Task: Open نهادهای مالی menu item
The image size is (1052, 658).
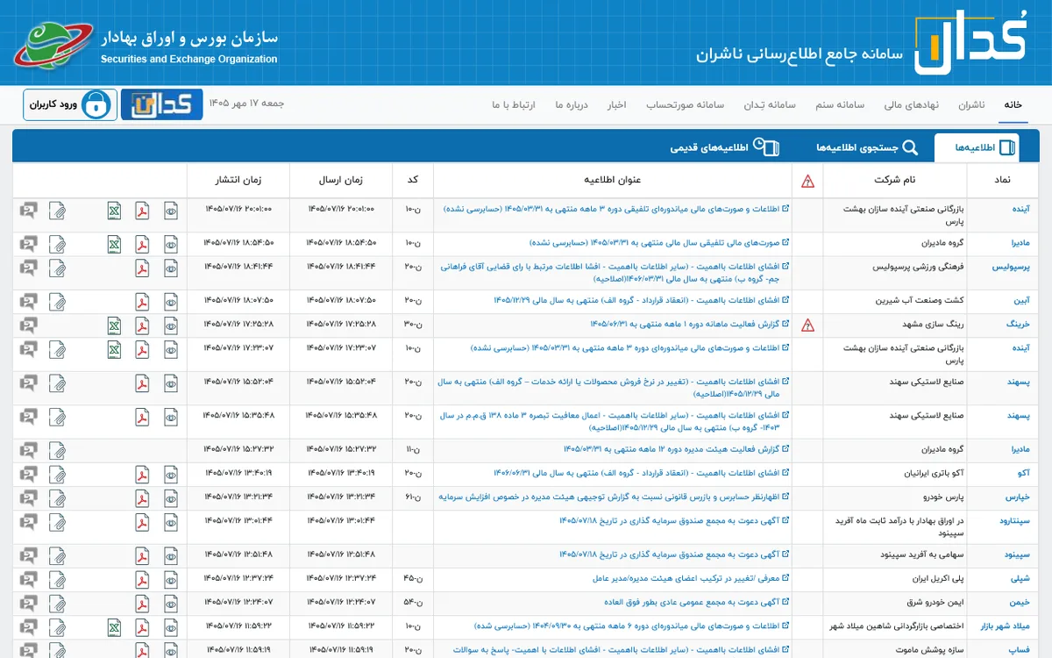Action: point(911,105)
